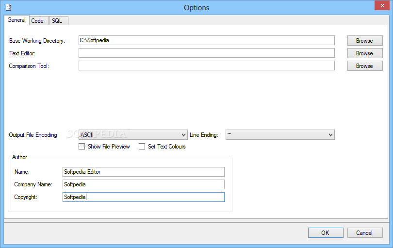The height and width of the screenshot is (248, 393).
Task: Click the 'Company Name:' label
Action: click(33, 184)
